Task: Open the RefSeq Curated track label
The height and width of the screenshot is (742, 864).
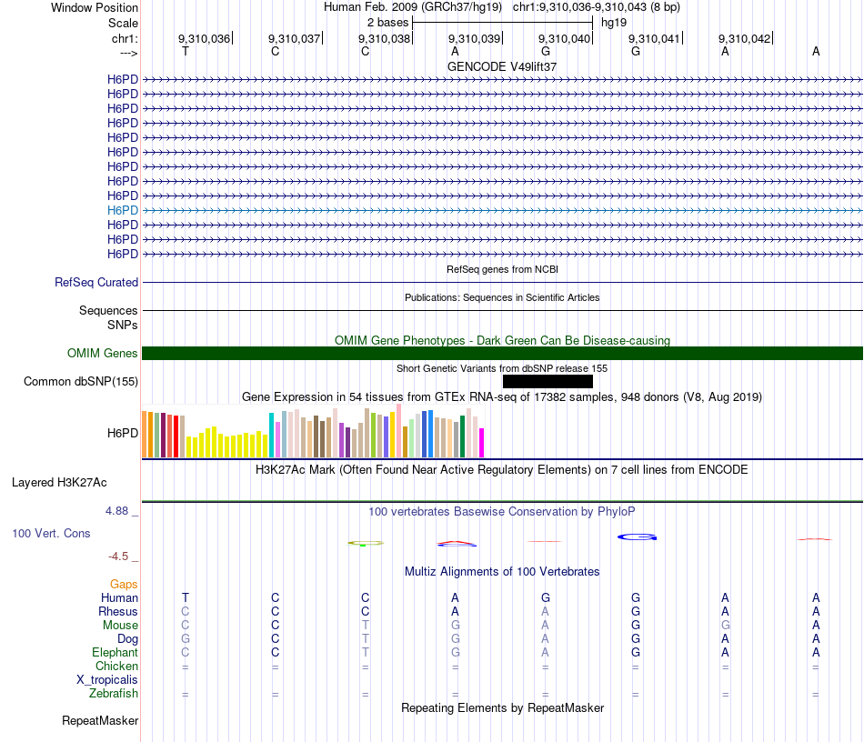Action: pyautogui.click(x=96, y=282)
